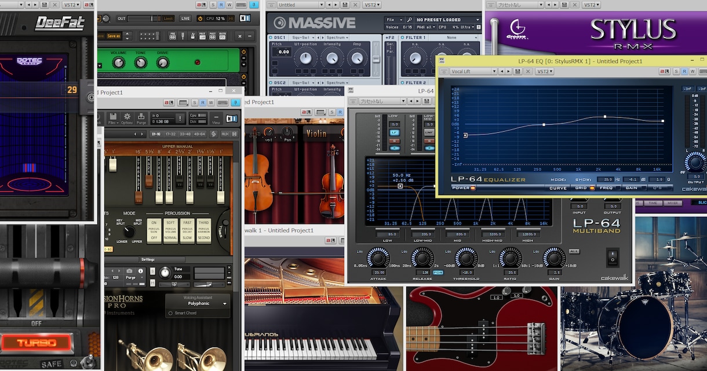Click the save disk icon in LP-64 EQ toolbar
The image size is (707, 371).
(518, 71)
